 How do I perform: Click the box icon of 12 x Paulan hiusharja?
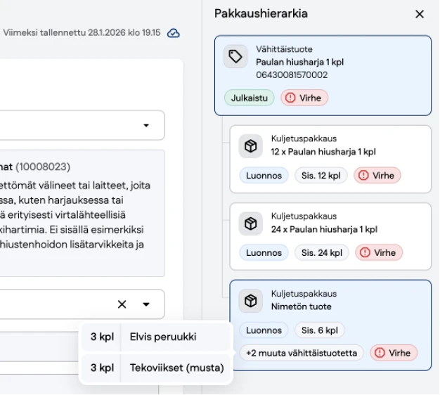coord(251,146)
